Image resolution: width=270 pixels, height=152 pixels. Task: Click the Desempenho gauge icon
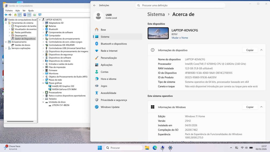tap(13, 35)
